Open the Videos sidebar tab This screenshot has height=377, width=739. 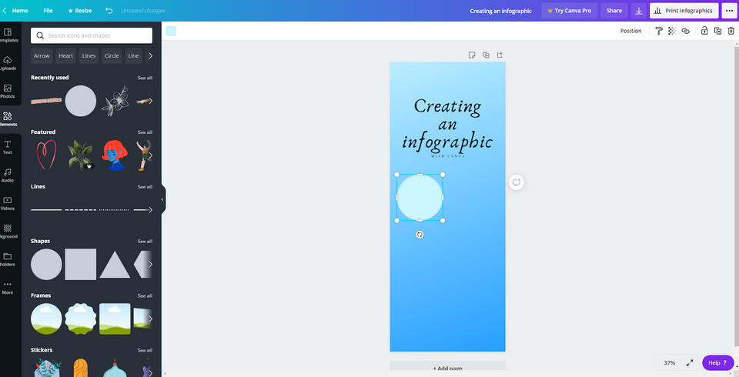[x=8, y=203]
